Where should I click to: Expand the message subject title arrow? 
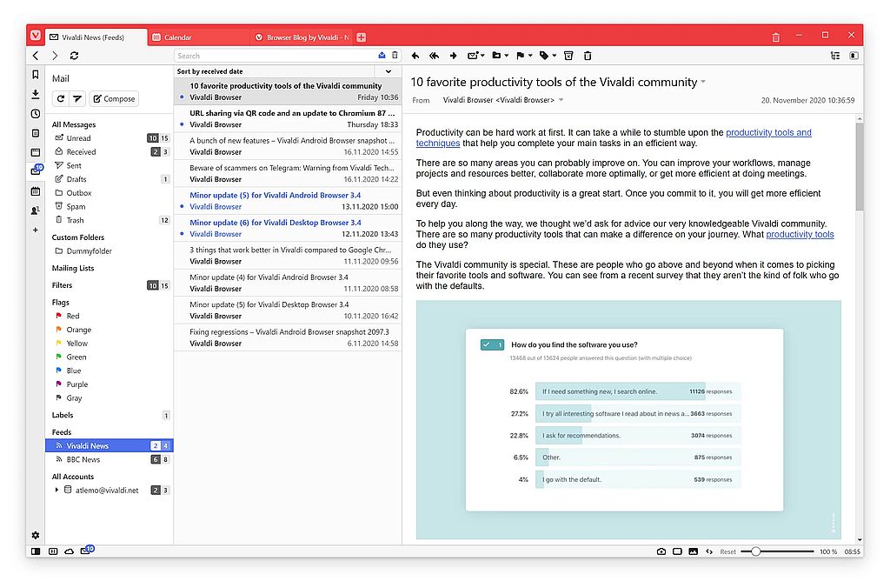[703, 82]
